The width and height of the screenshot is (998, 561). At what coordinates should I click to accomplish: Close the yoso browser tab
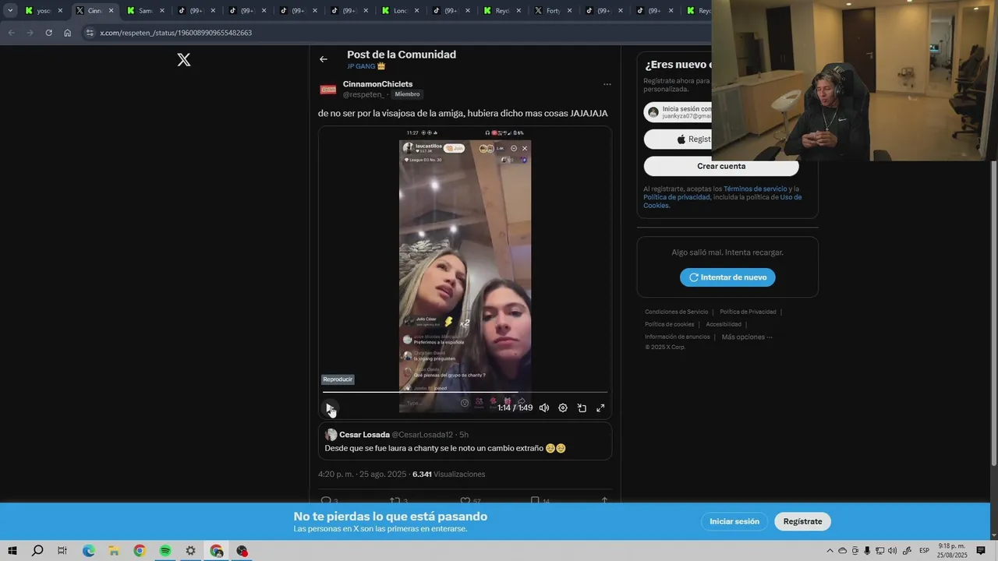click(60, 11)
